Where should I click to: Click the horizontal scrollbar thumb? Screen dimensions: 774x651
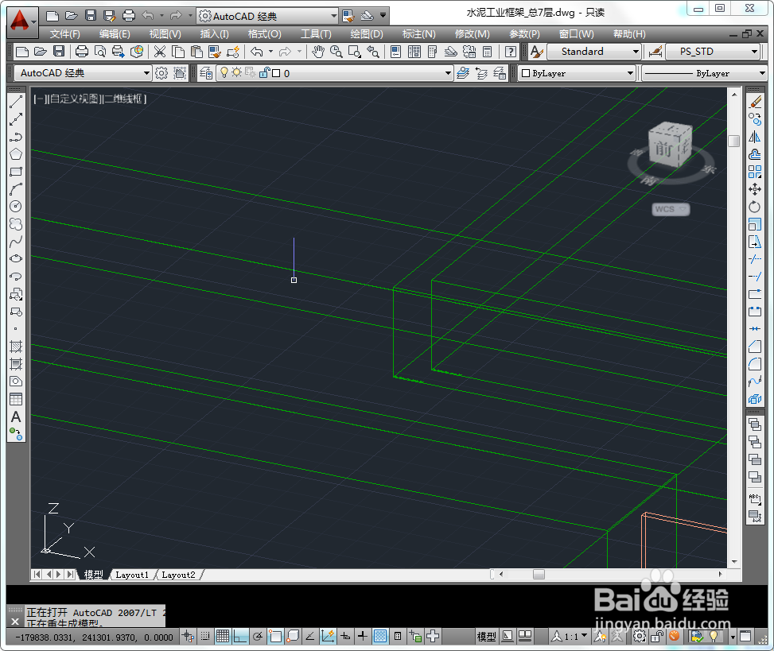pos(539,574)
